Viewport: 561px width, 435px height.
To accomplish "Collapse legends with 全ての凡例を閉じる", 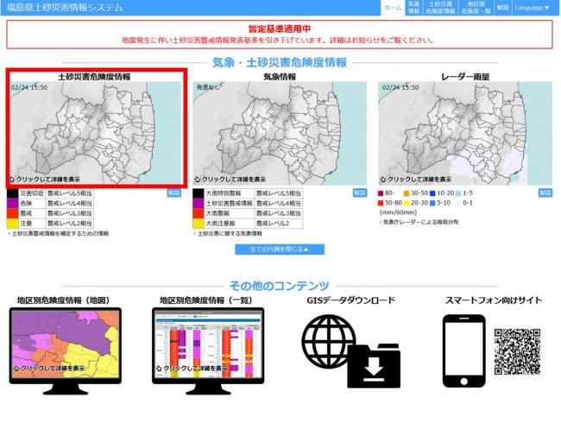I will (x=280, y=249).
